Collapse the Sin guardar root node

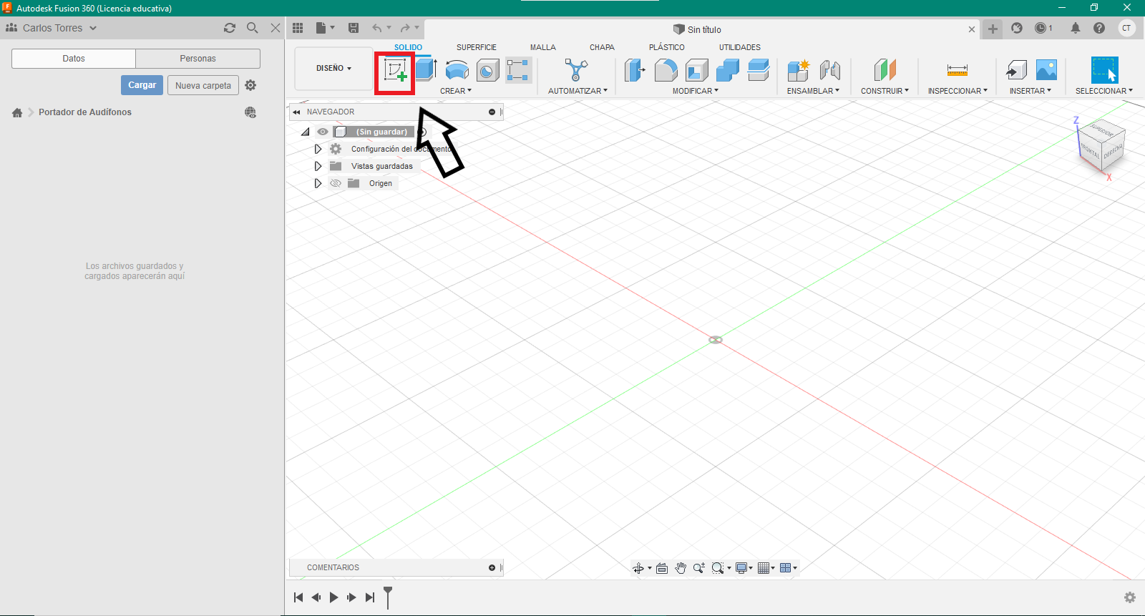coord(306,132)
